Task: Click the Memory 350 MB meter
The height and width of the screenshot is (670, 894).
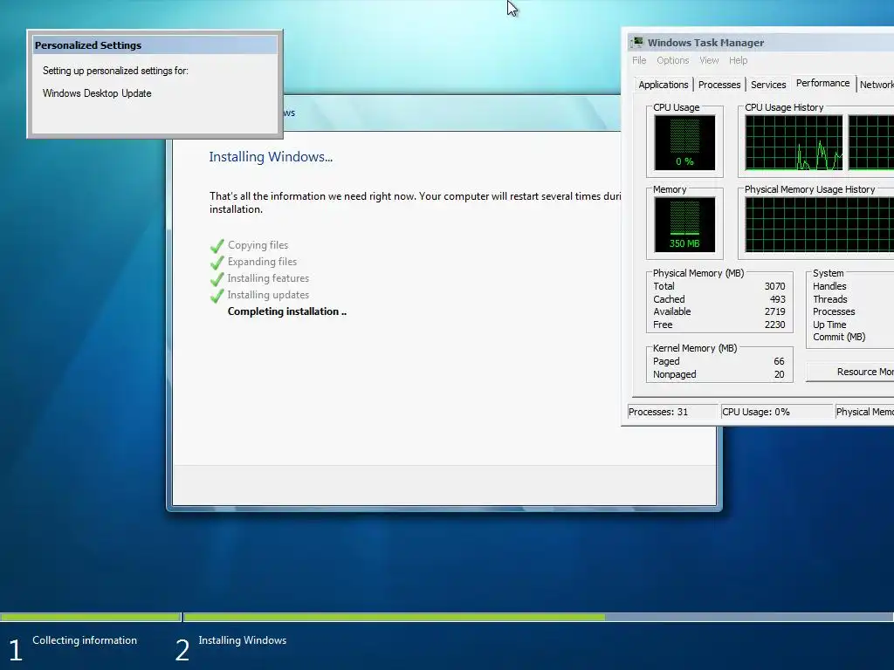Action: click(684, 224)
